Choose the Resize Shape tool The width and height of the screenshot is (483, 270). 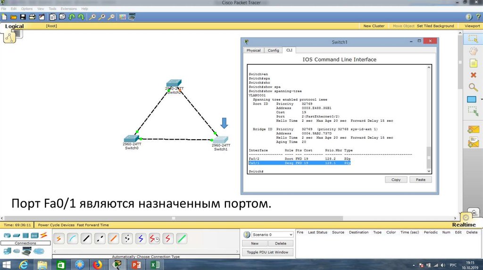click(473, 111)
